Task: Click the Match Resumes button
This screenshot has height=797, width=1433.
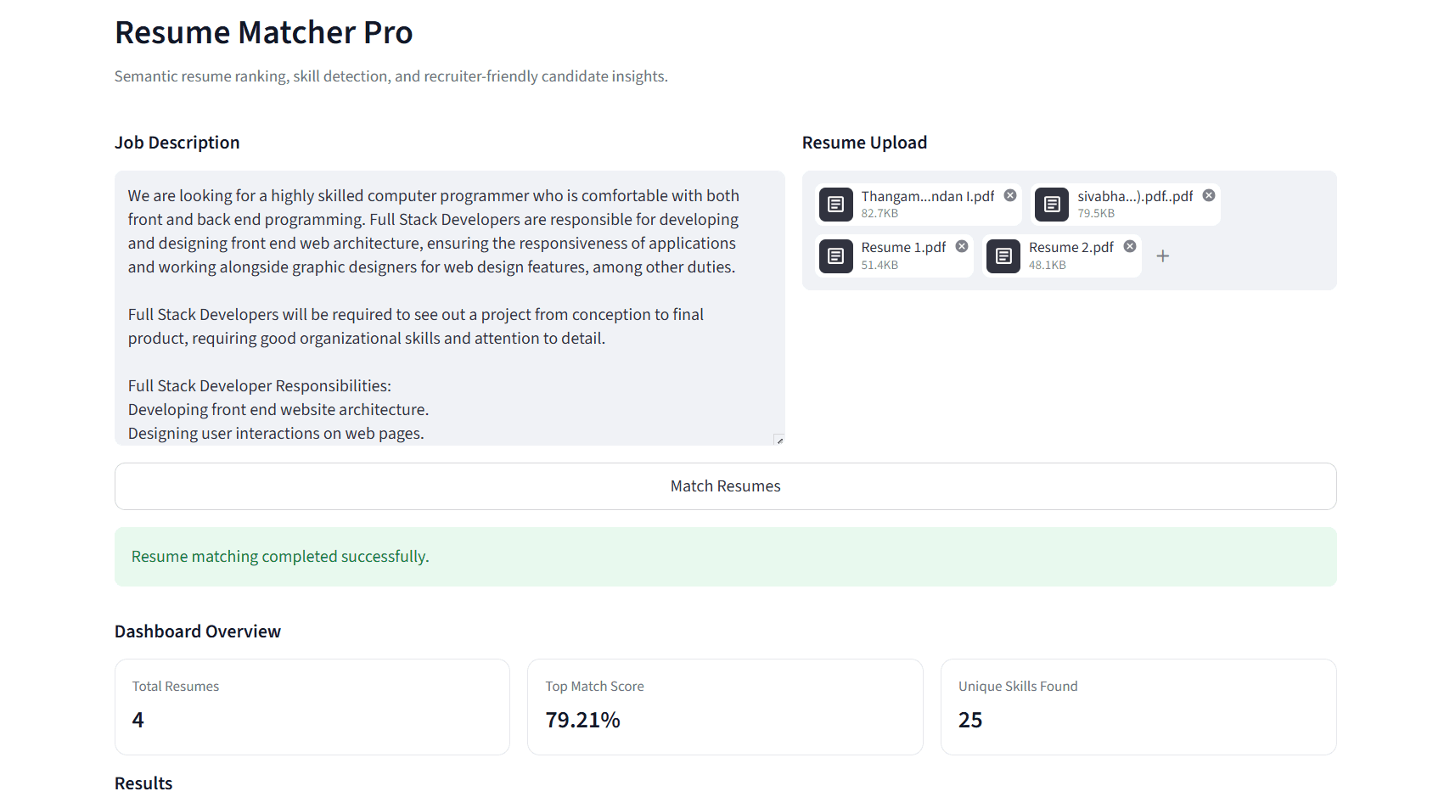Action: [725, 485]
